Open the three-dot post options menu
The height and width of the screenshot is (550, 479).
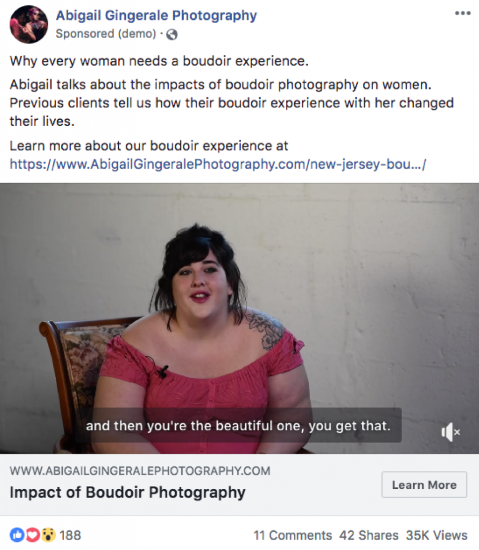(462, 13)
